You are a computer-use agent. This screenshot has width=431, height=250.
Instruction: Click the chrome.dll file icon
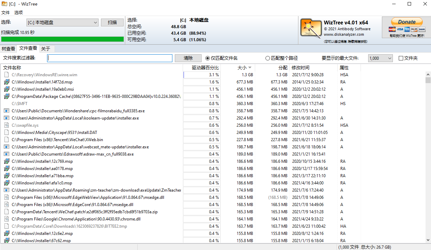[7, 219]
